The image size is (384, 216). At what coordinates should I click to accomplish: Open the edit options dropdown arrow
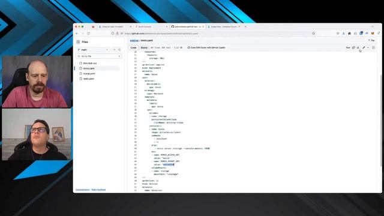click(368, 47)
